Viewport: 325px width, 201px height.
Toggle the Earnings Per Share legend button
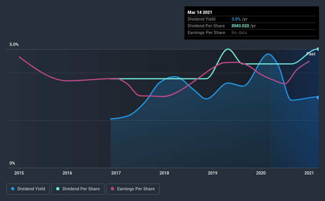pyautogui.click(x=133, y=189)
